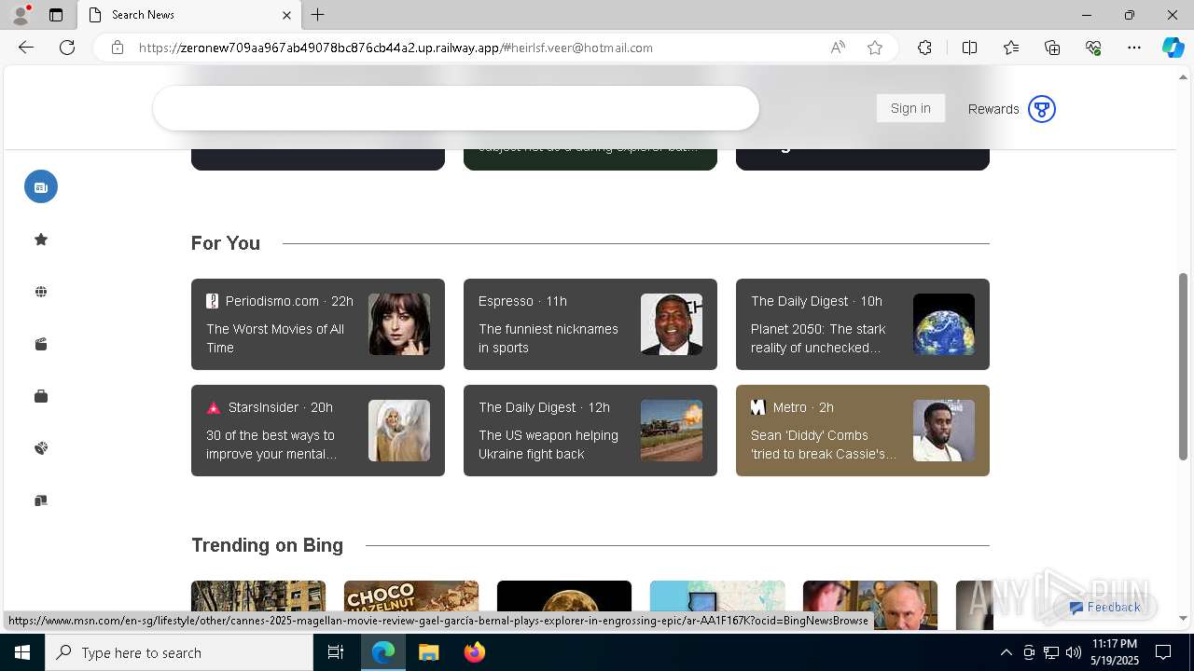Open the profile avatar icon
The width and height of the screenshot is (1194, 671).
click(21, 15)
